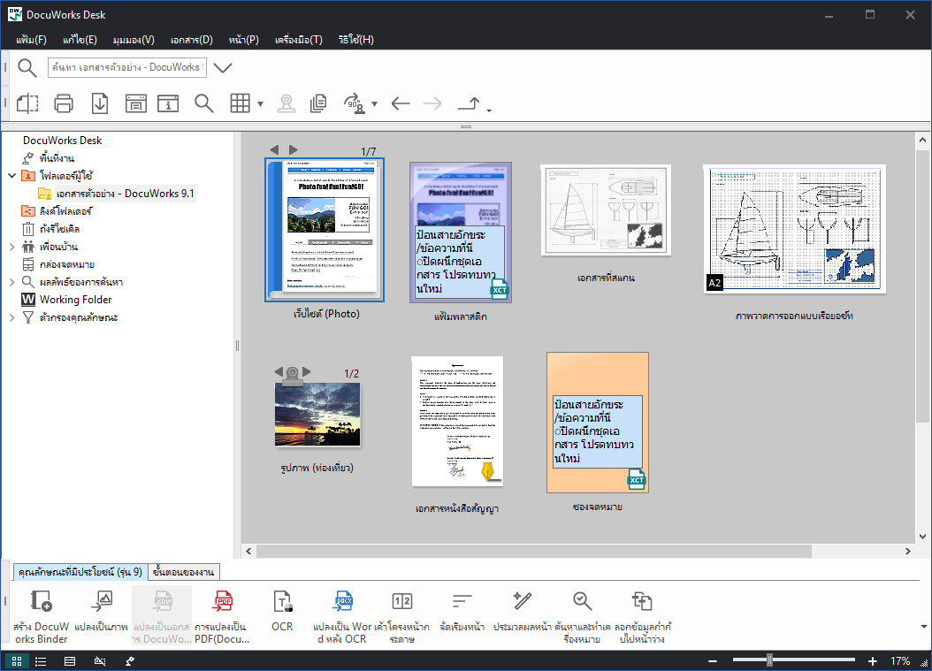This screenshot has width=932, height=671.
Task: Click the Print icon in the toolbar
Action: [64, 103]
